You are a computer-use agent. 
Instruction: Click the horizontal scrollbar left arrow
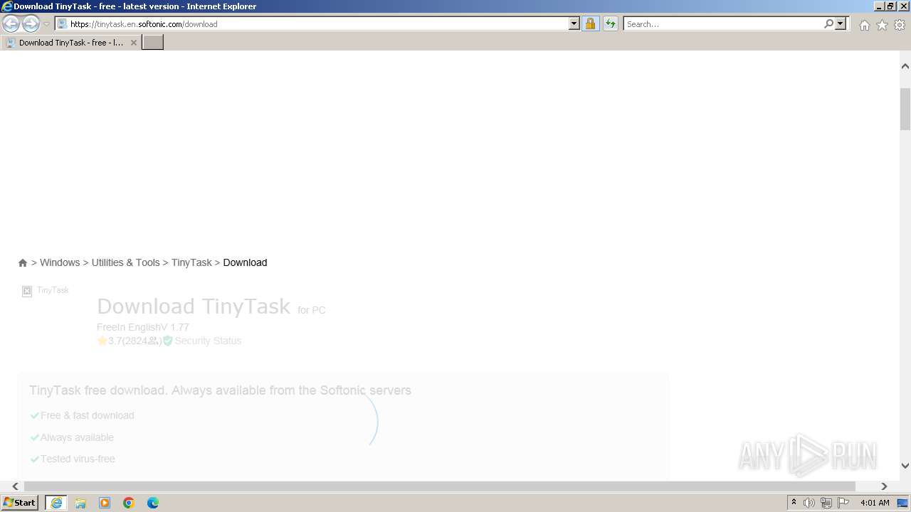[x=15, y=486]
